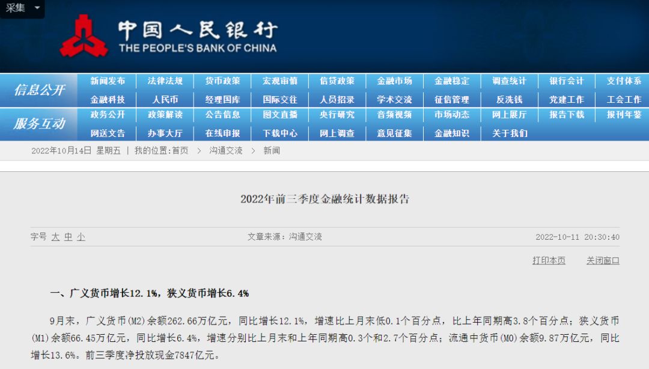The height and width of the screenshot is (369, 649).
Task: Open the 采集 dropdown menu
Action: pos(22,9)
